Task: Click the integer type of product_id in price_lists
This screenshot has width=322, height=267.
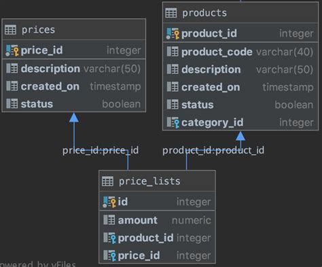Action: click(x=194, y=238)
